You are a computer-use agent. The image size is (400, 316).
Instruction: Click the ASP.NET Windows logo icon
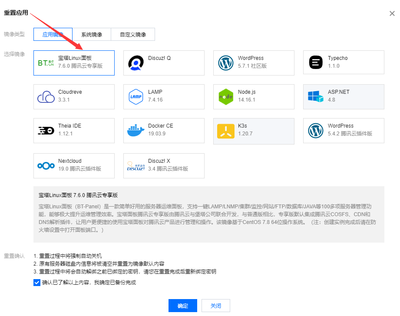pyautogui.click(x=316, y=96)
